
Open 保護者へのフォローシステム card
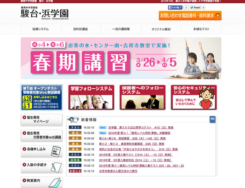point(143,97)
